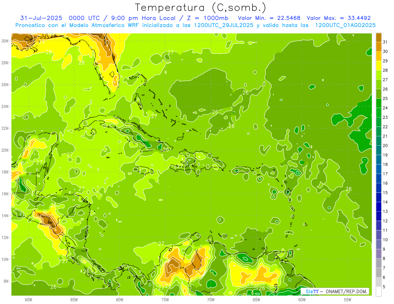
Task: Click the '16N' latitude axis label
Action: (5, 194)
